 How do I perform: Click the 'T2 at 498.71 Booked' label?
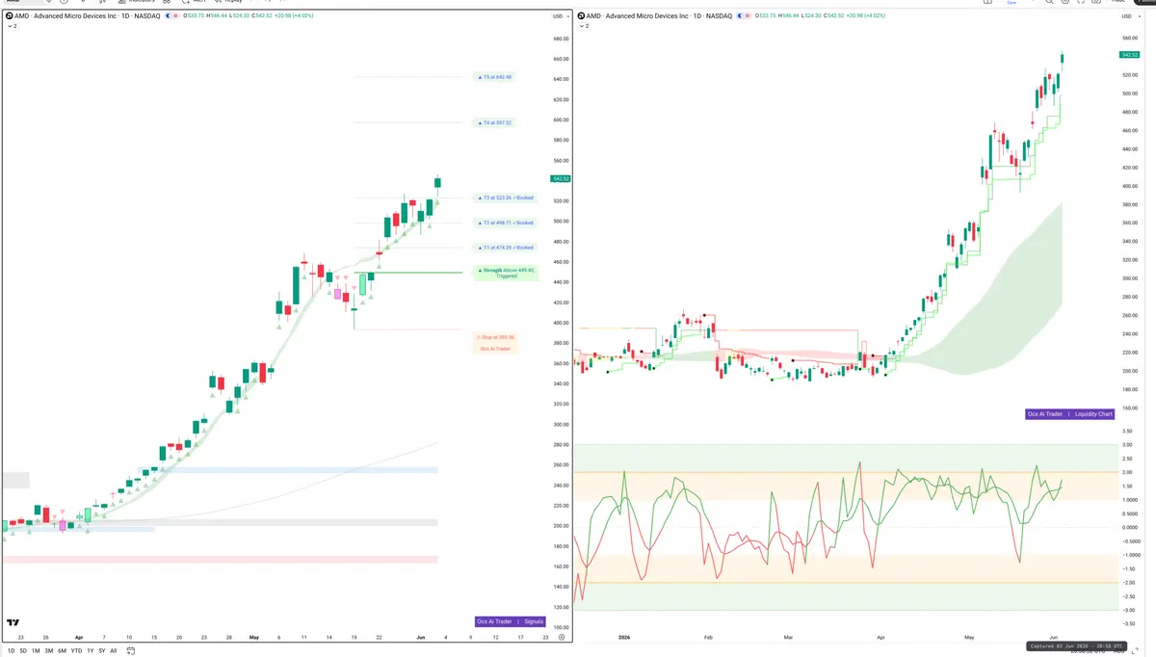[506, 223]
